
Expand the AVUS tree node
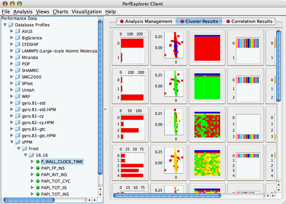pyautogui.click(x=12, y=32)
